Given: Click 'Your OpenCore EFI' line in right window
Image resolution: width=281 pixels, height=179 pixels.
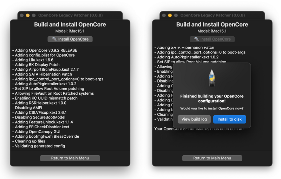Looking at the screenshot, I should [x=199, y=129].
